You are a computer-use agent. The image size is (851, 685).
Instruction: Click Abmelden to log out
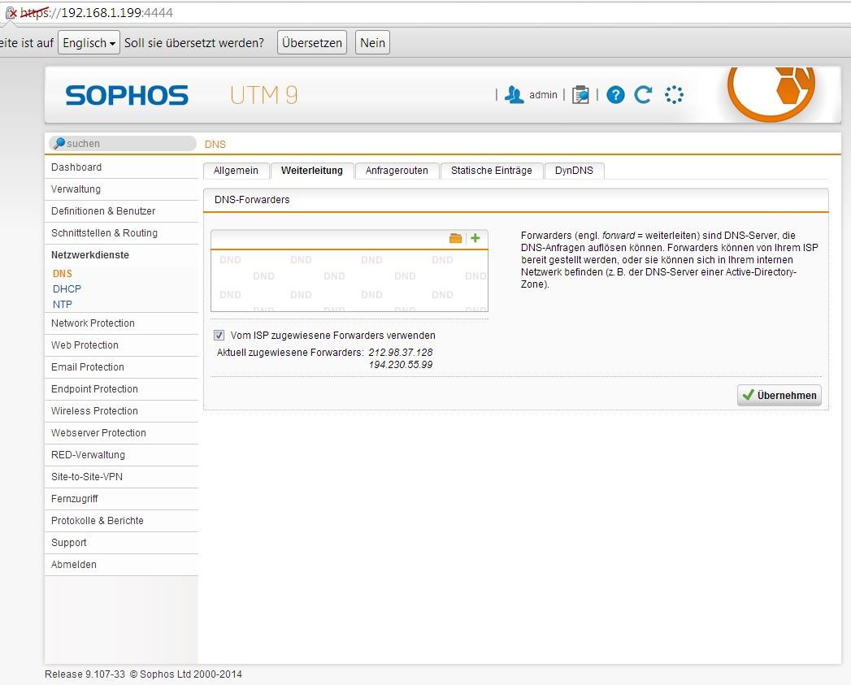point(121,565)
